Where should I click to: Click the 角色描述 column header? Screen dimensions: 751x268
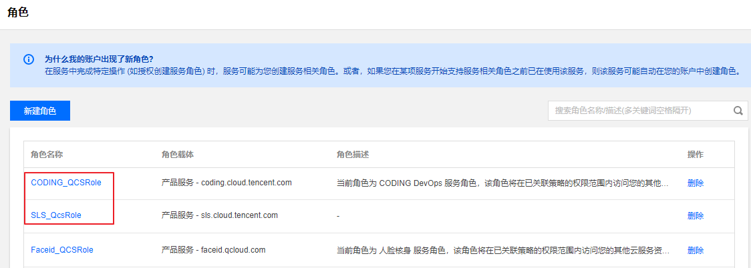tap(353, 154)
